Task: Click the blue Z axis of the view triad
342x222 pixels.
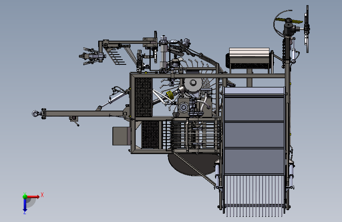Action: click(x=24, y=205)
